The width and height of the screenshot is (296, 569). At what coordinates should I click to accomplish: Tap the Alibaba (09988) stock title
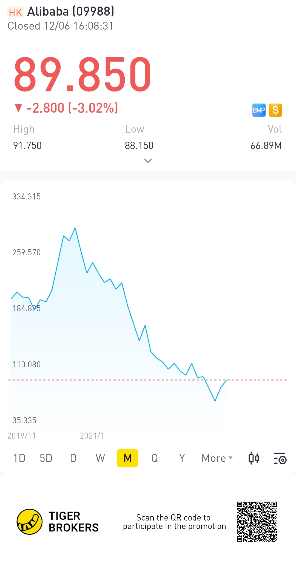click(71, 12)
